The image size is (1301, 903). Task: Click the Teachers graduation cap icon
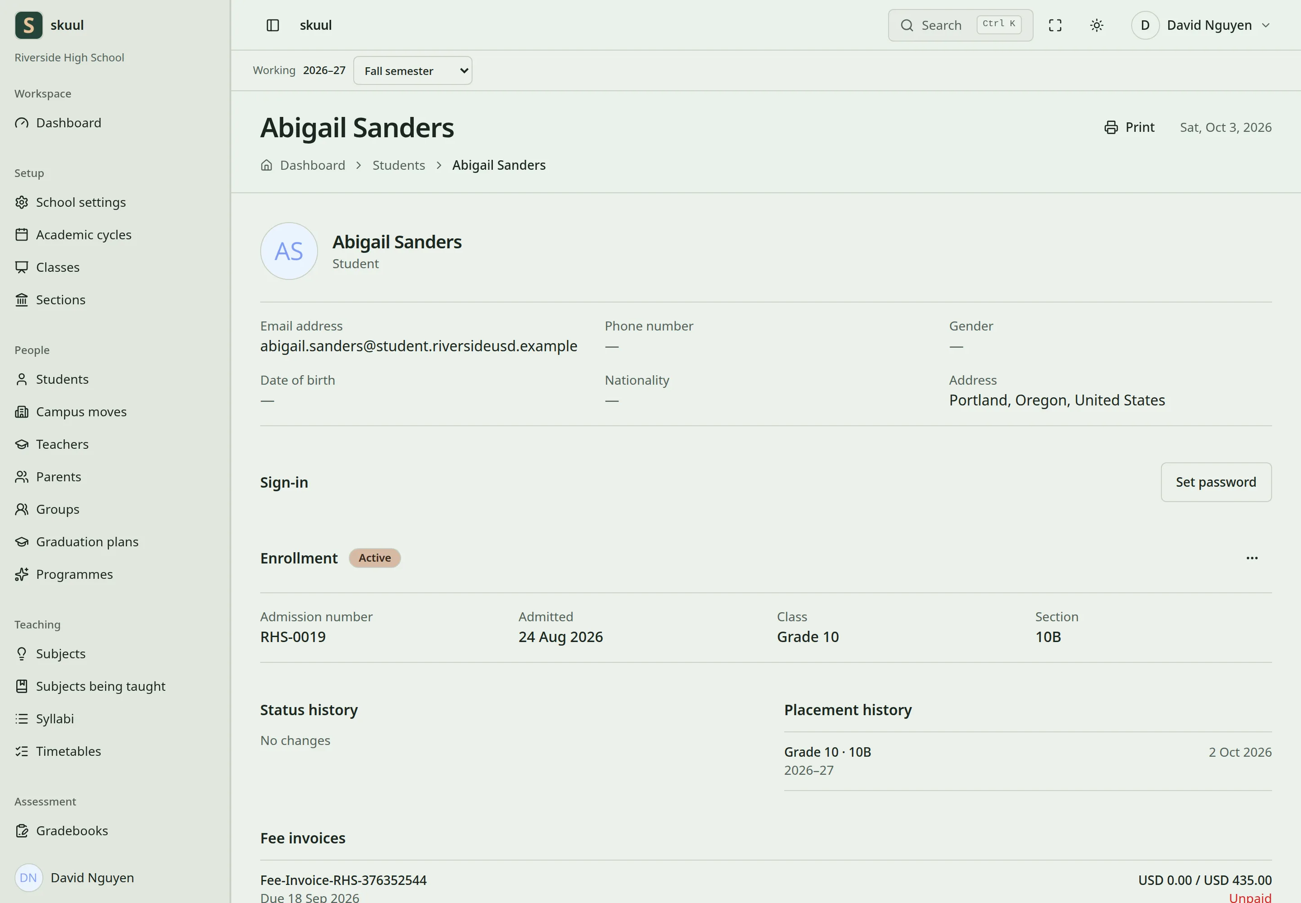click(x=22, y=444)
